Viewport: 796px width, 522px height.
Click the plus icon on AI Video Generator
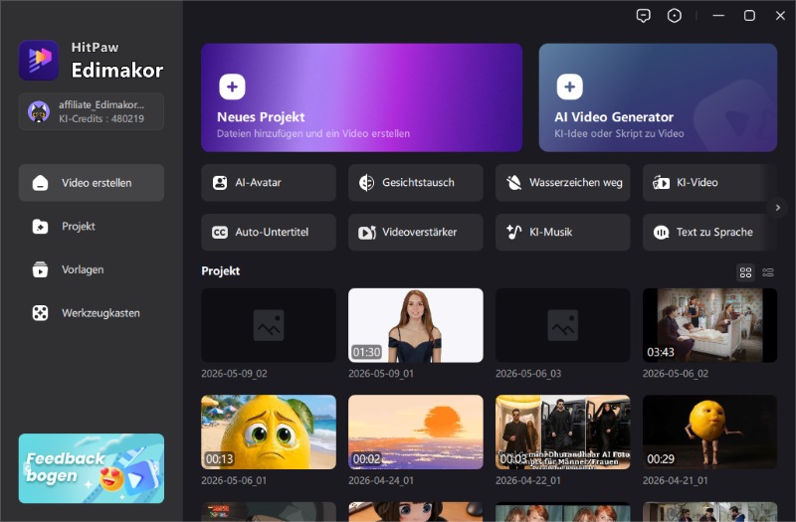[569, 87]
